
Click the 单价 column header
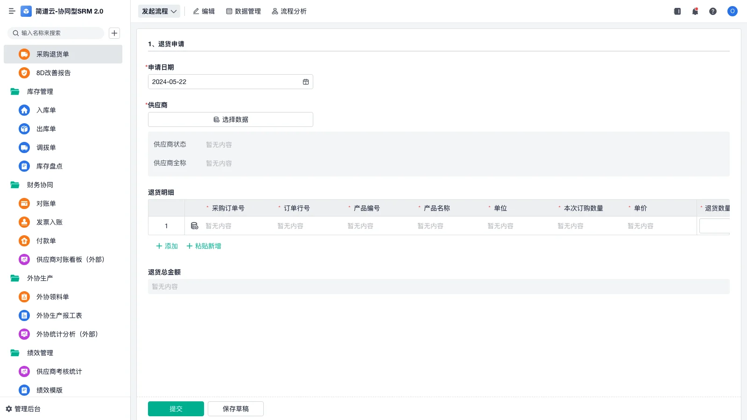[x=641, y=208]
